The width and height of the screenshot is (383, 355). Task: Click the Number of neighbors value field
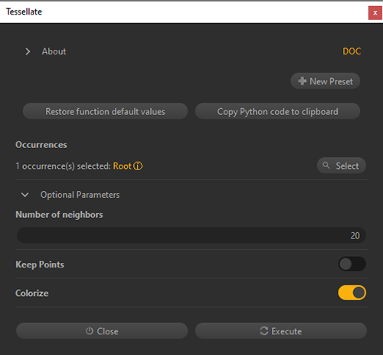(x=191, y=235)
